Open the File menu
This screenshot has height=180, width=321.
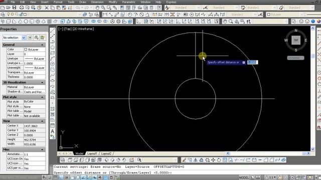(13, 2)
